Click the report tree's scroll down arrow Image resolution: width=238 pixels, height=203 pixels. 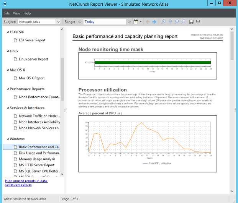click(x=62, y=174)
